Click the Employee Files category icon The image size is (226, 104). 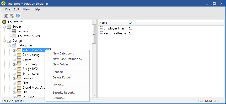(101, 28)
